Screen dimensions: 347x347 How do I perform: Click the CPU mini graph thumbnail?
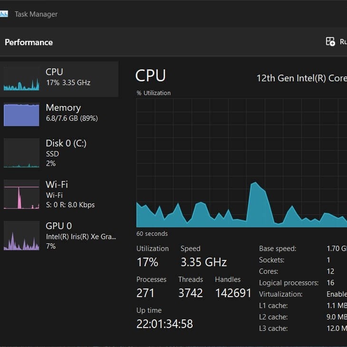[21, 79]
